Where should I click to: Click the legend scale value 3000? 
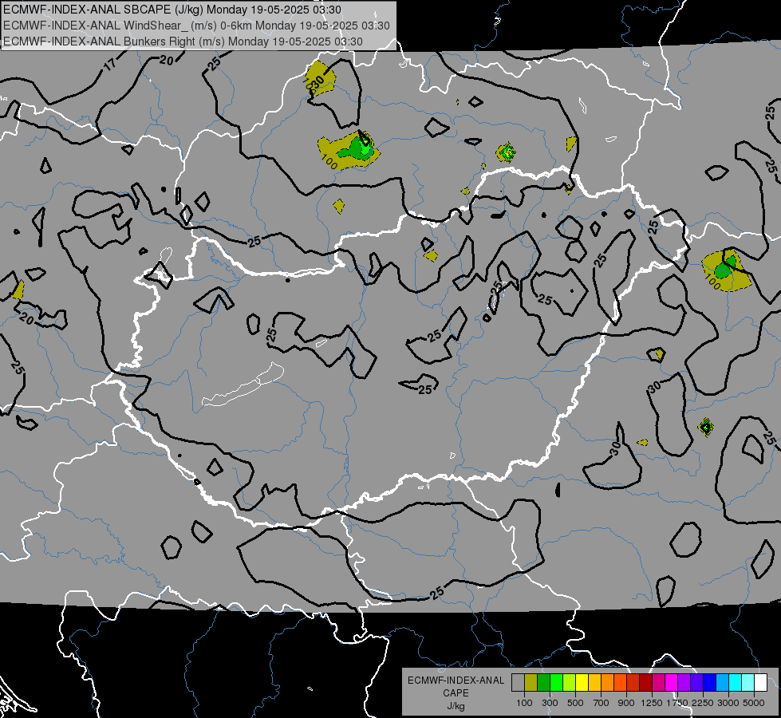pyautogui.click(x=728, y=703)
